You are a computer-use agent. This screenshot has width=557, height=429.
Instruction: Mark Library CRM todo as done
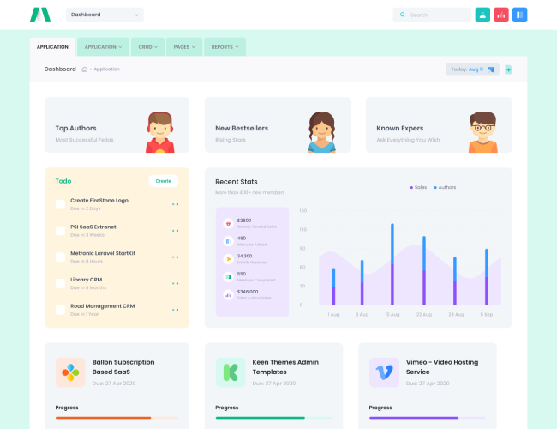point(60,283)
